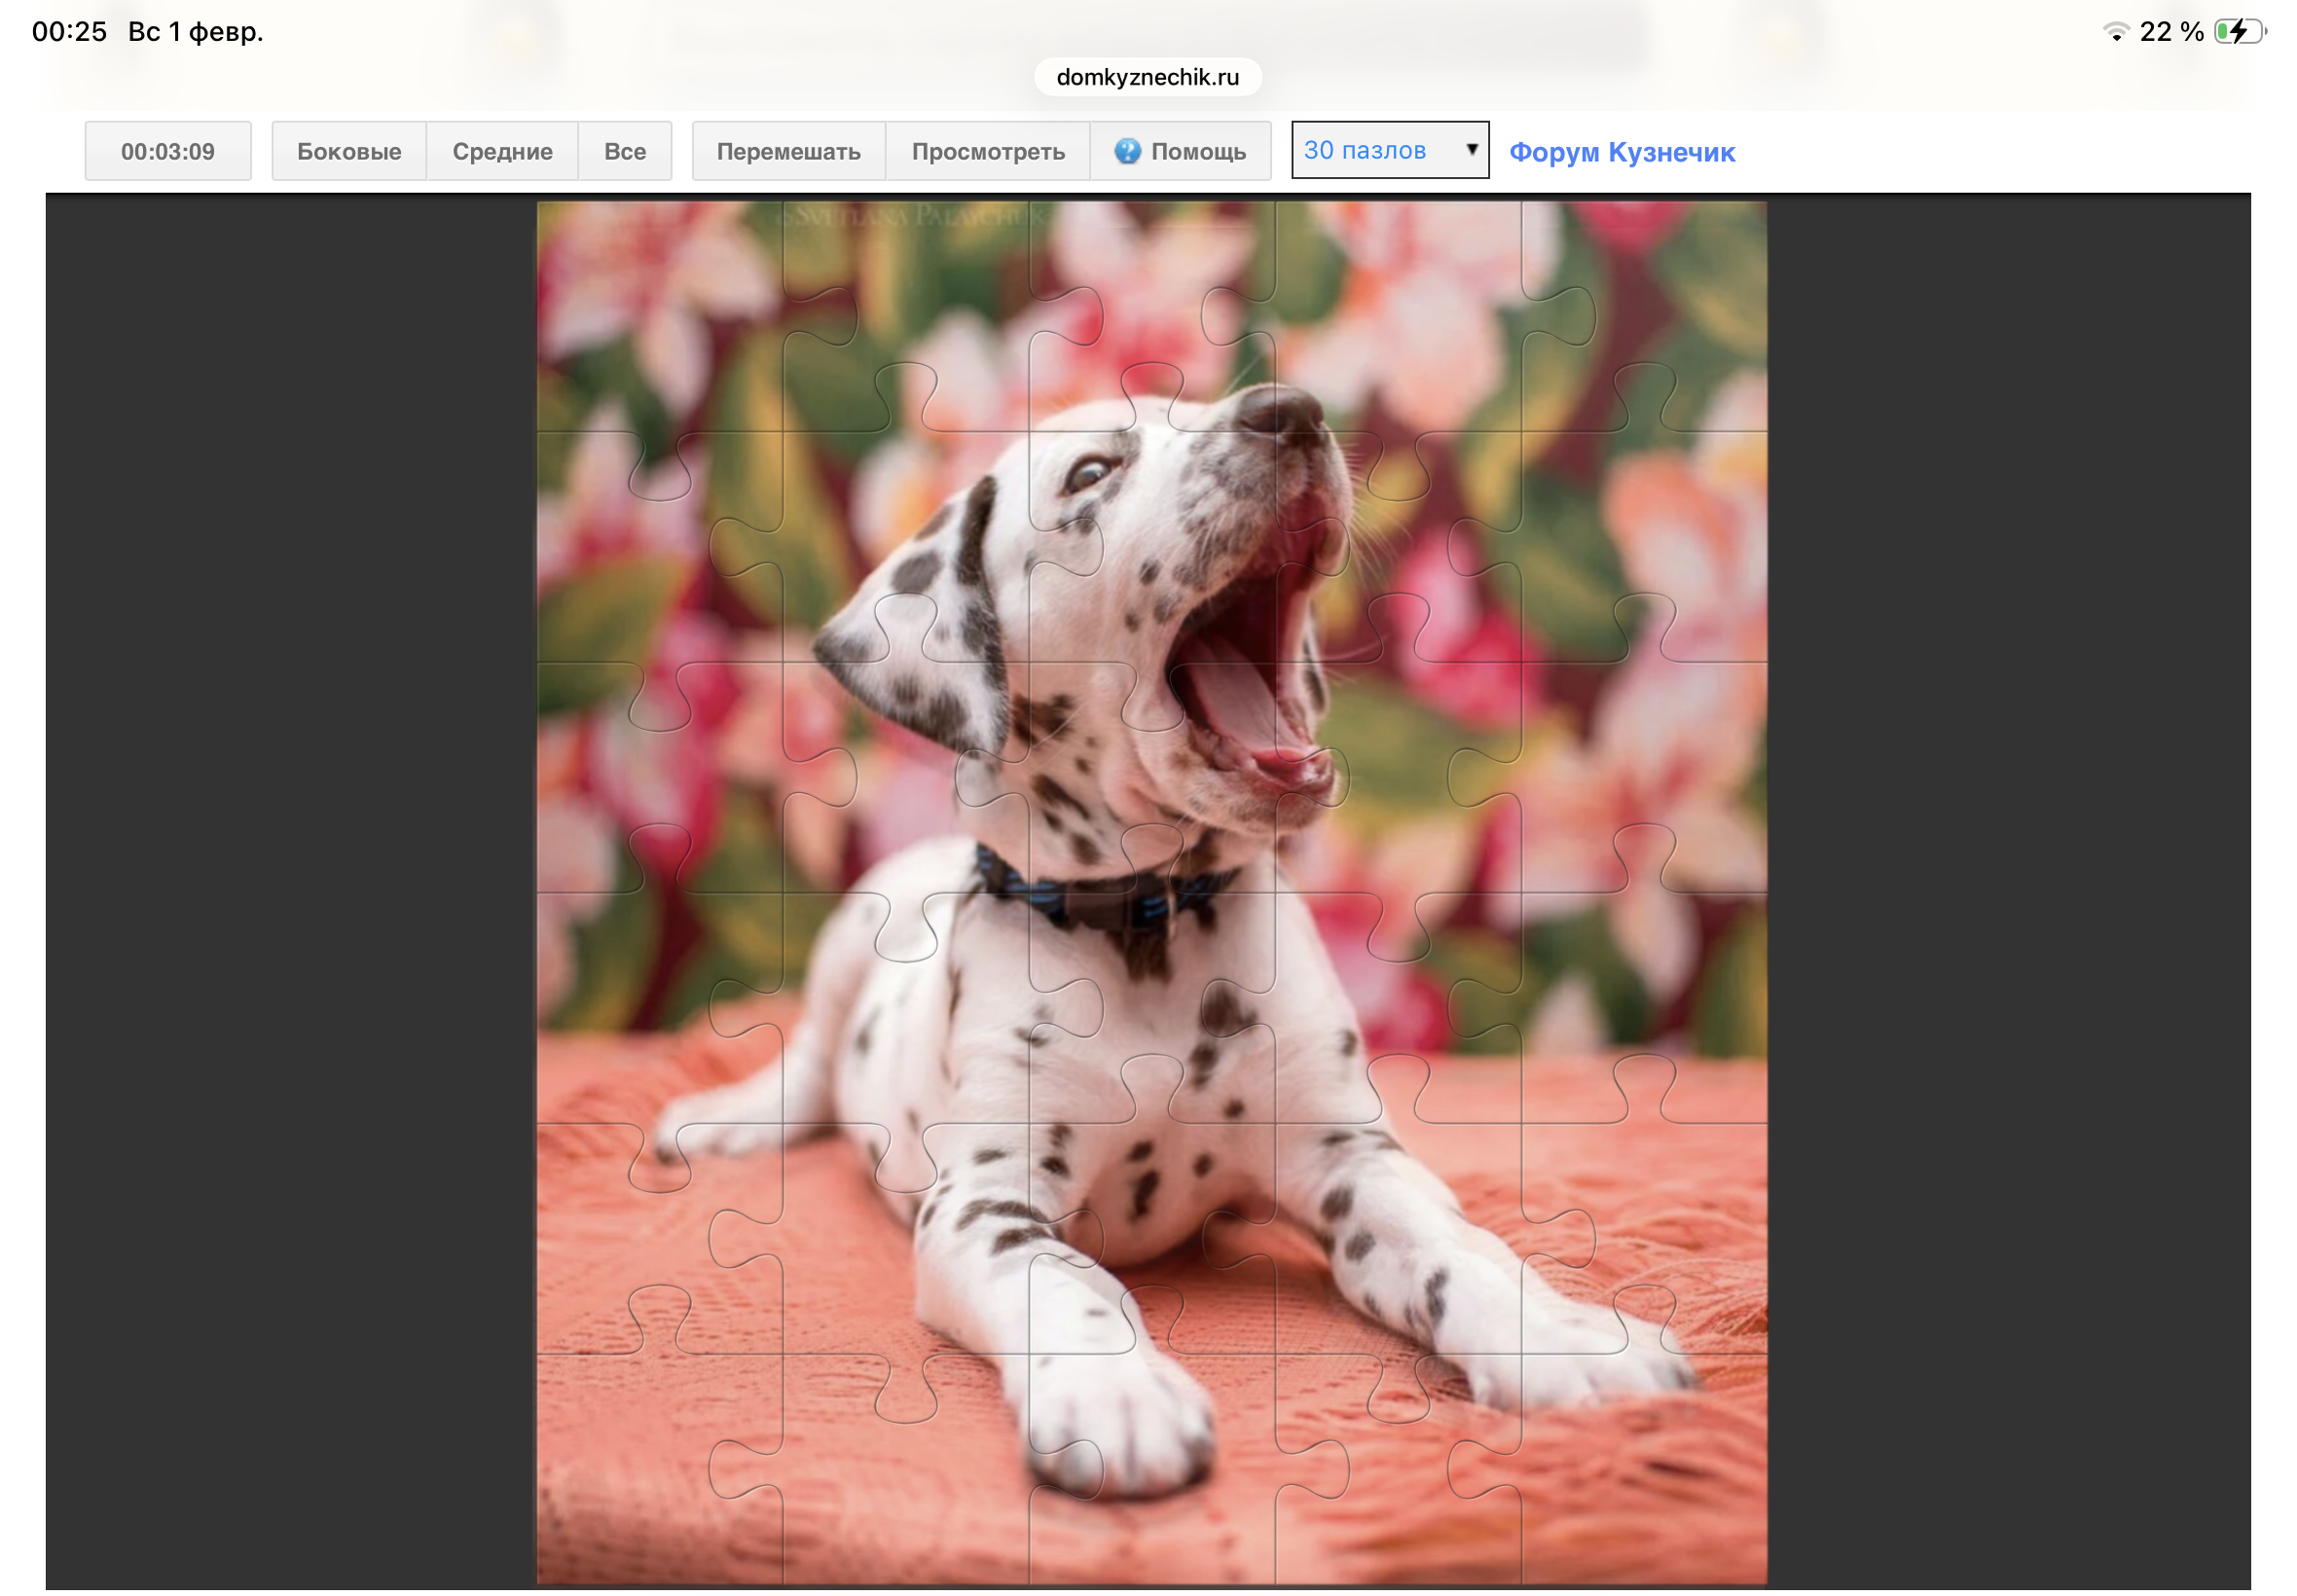
Task: Tap the domkyznechik.ru address bar
Action: [1147, 77]
